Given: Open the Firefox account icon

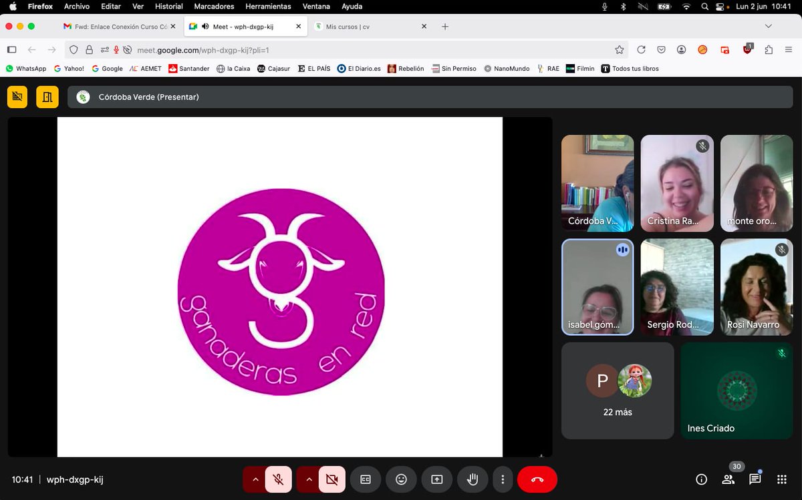Looking at the screenshot, I should pyautogui.click(x=681, y=49).
